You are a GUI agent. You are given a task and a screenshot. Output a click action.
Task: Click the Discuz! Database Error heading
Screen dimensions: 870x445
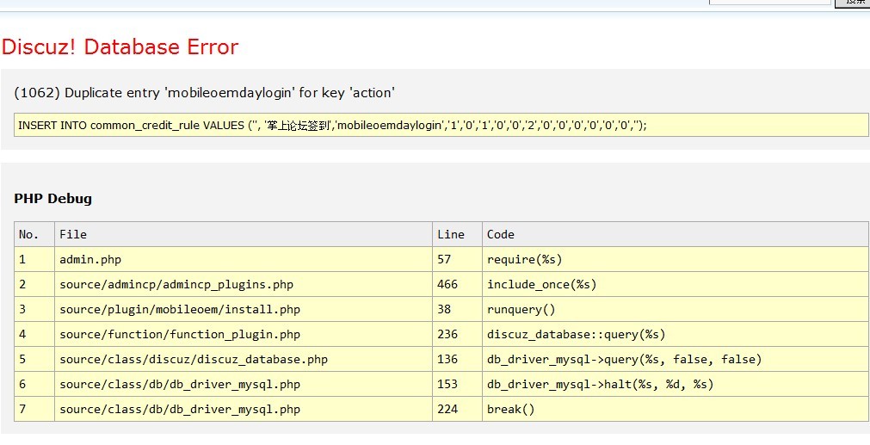[120, 47]
